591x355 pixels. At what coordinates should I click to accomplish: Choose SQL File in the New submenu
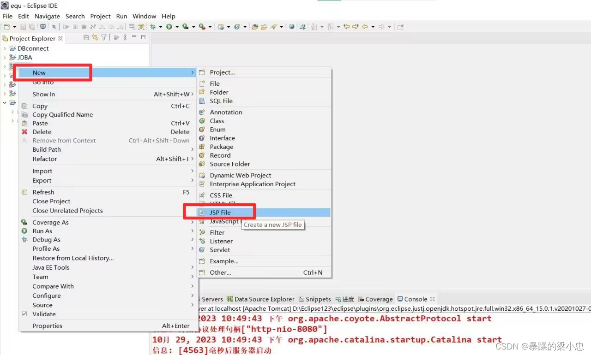(x=264, y=101)
